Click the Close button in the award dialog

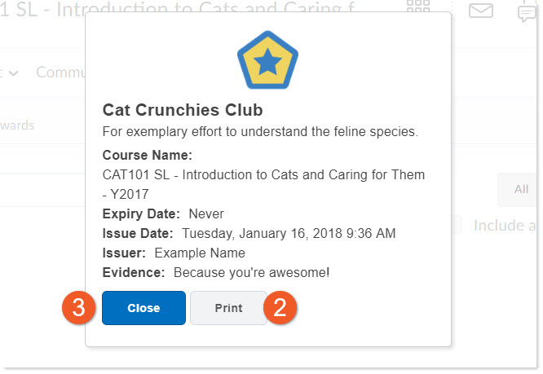143,308
